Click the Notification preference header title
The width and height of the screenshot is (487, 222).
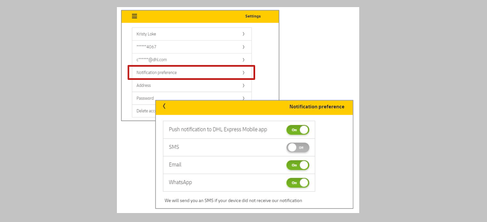tap(317, 107)
